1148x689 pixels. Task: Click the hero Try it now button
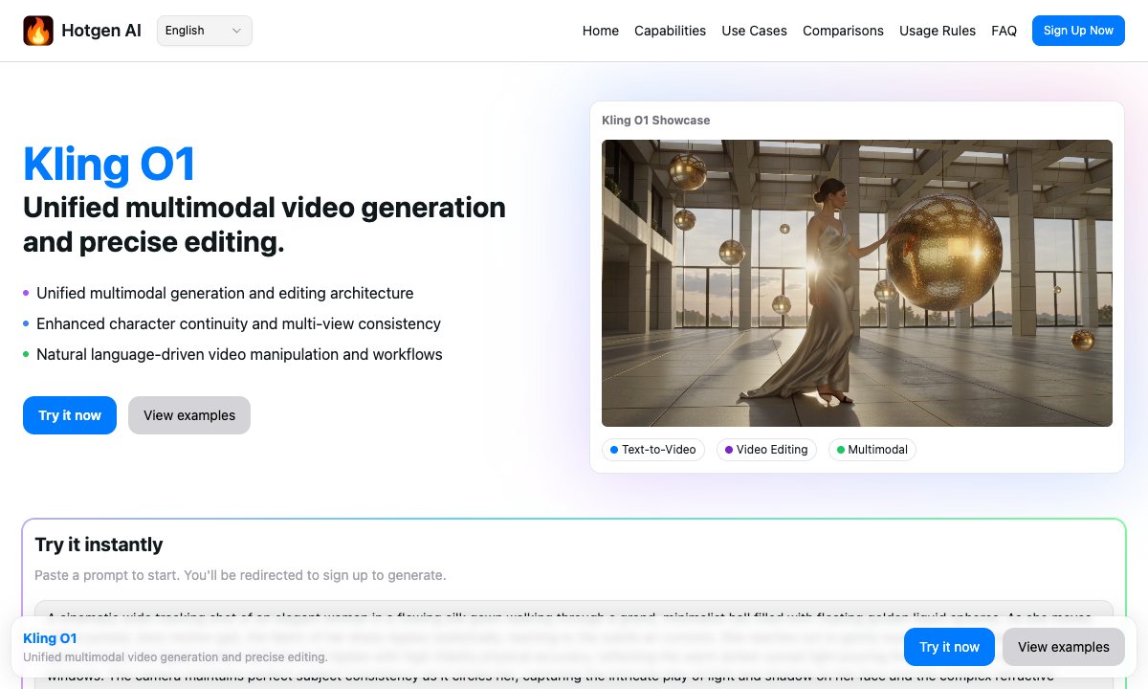coord(70,415)
